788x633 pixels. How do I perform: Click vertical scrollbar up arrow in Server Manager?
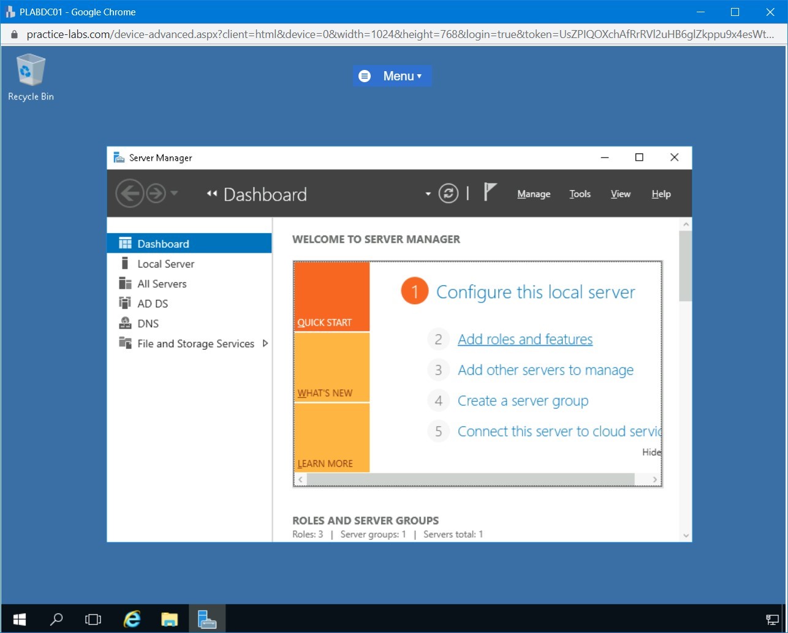coord(686,224)
